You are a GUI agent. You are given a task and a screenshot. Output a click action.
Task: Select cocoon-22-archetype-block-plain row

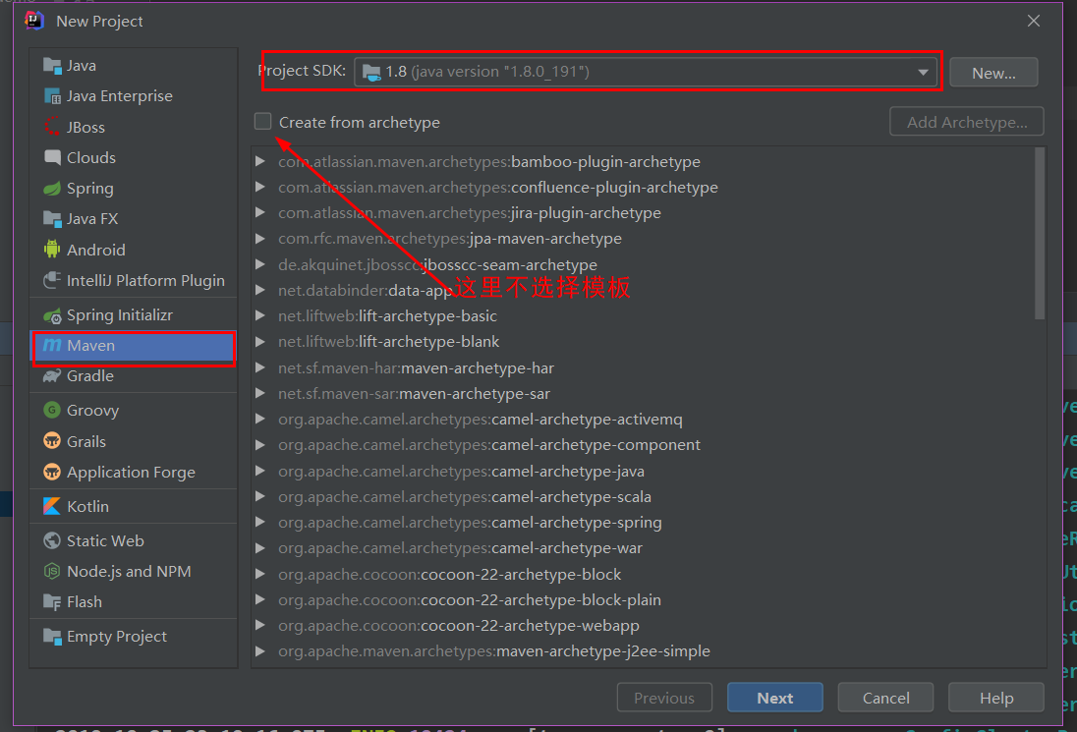643,599
